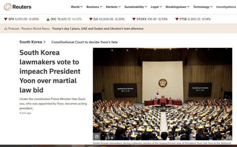Open the Legal section dropdown

[x=160, y=7]
